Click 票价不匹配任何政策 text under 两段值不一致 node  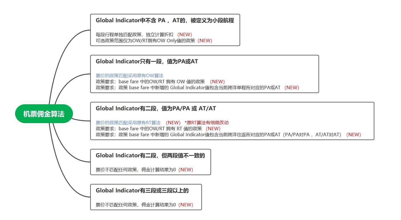point(136,170)
